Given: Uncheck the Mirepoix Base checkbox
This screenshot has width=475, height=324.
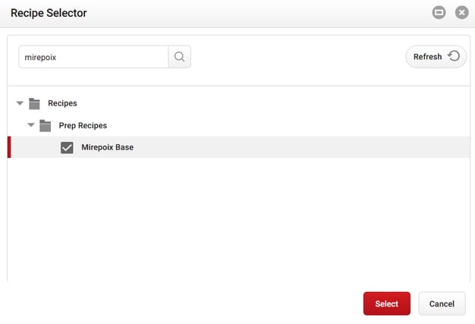Looking at the screenshot, I should point(67,147).
